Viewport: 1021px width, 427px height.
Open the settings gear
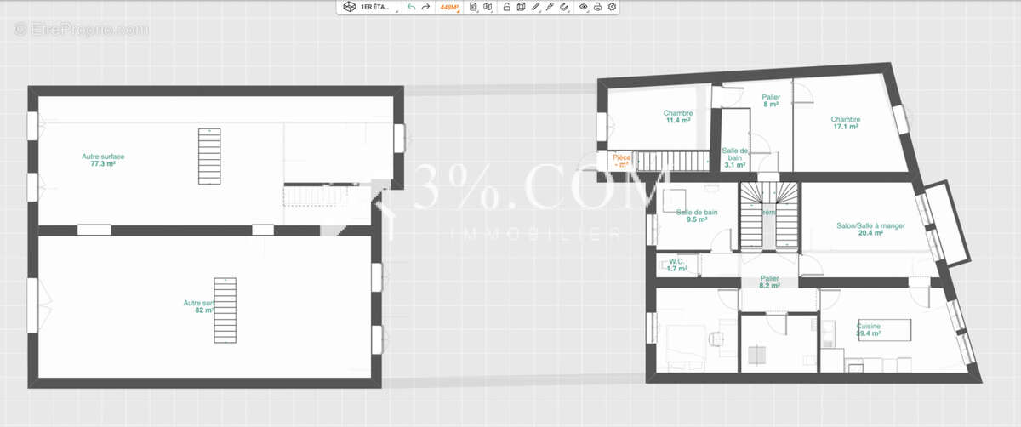[613, 7]
